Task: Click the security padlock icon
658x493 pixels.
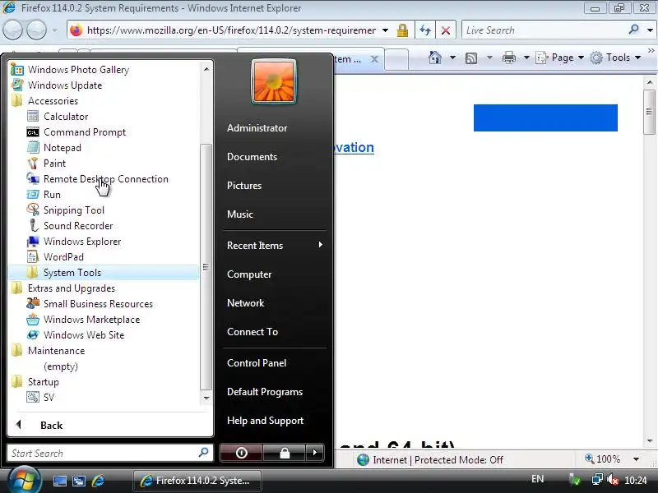Action: (x=402, y=30)
